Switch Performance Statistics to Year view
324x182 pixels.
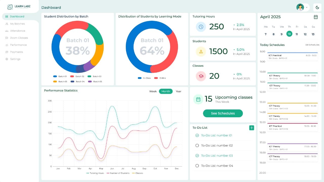tap(178, 91)
